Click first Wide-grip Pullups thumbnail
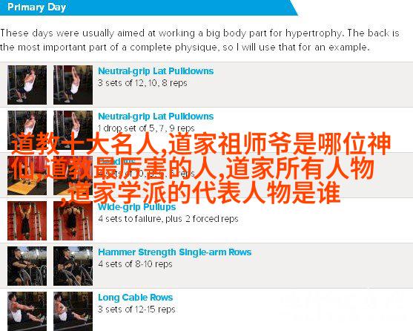 coord(27,221)
